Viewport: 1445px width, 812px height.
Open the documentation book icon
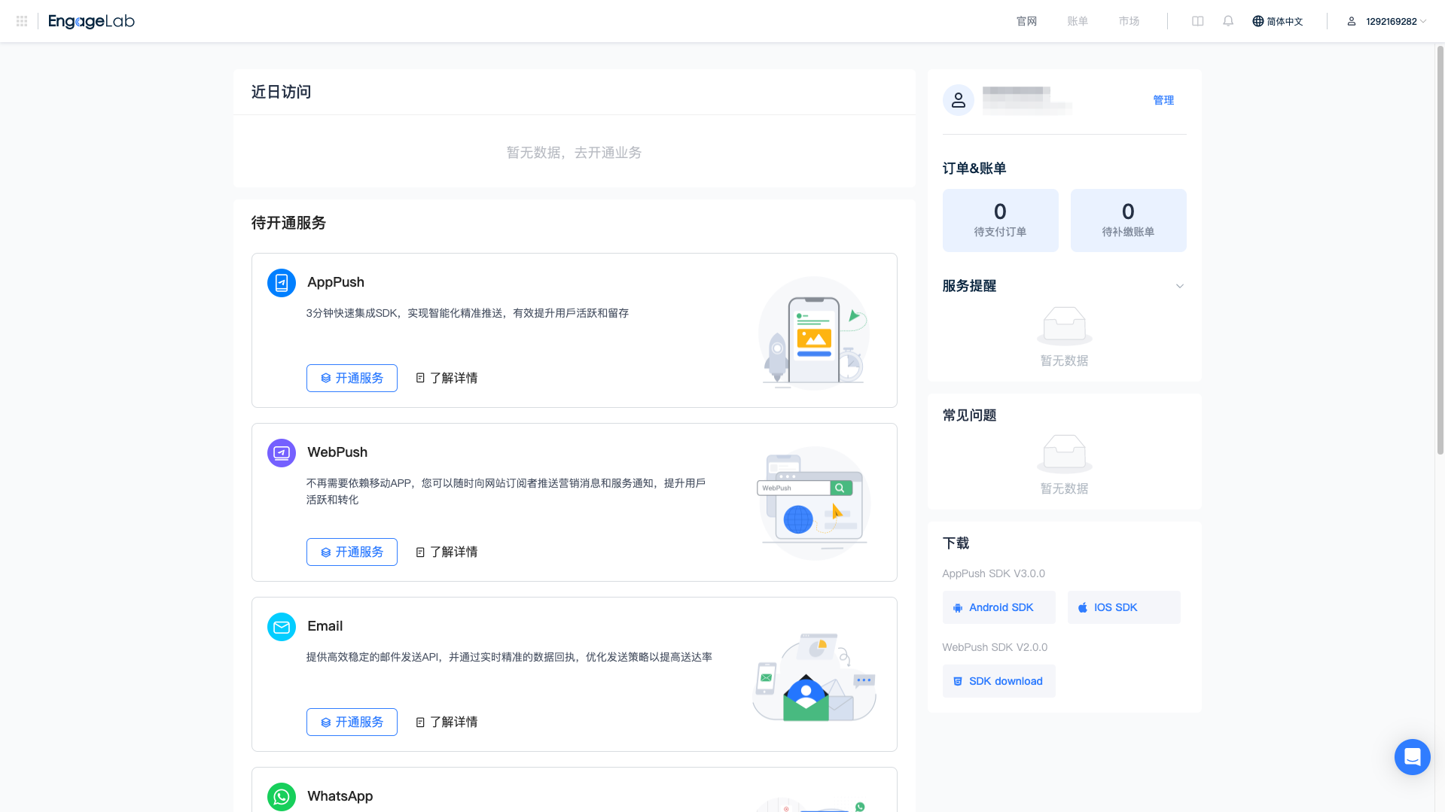point(1197,21)
